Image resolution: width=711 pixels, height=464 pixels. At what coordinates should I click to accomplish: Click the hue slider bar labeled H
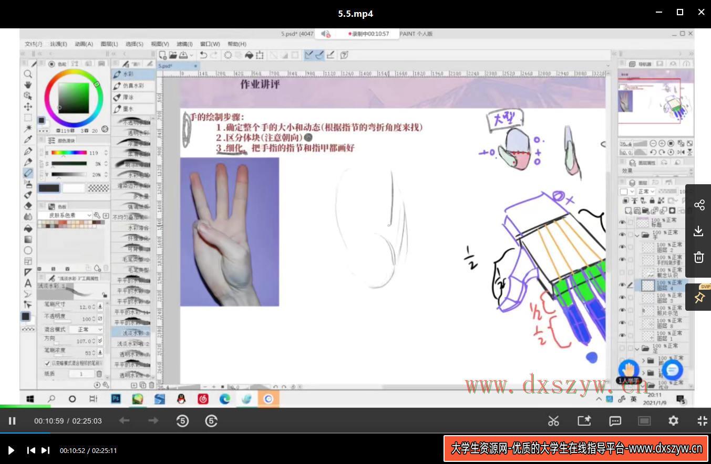pyautogui.click(x=69, y=153)
